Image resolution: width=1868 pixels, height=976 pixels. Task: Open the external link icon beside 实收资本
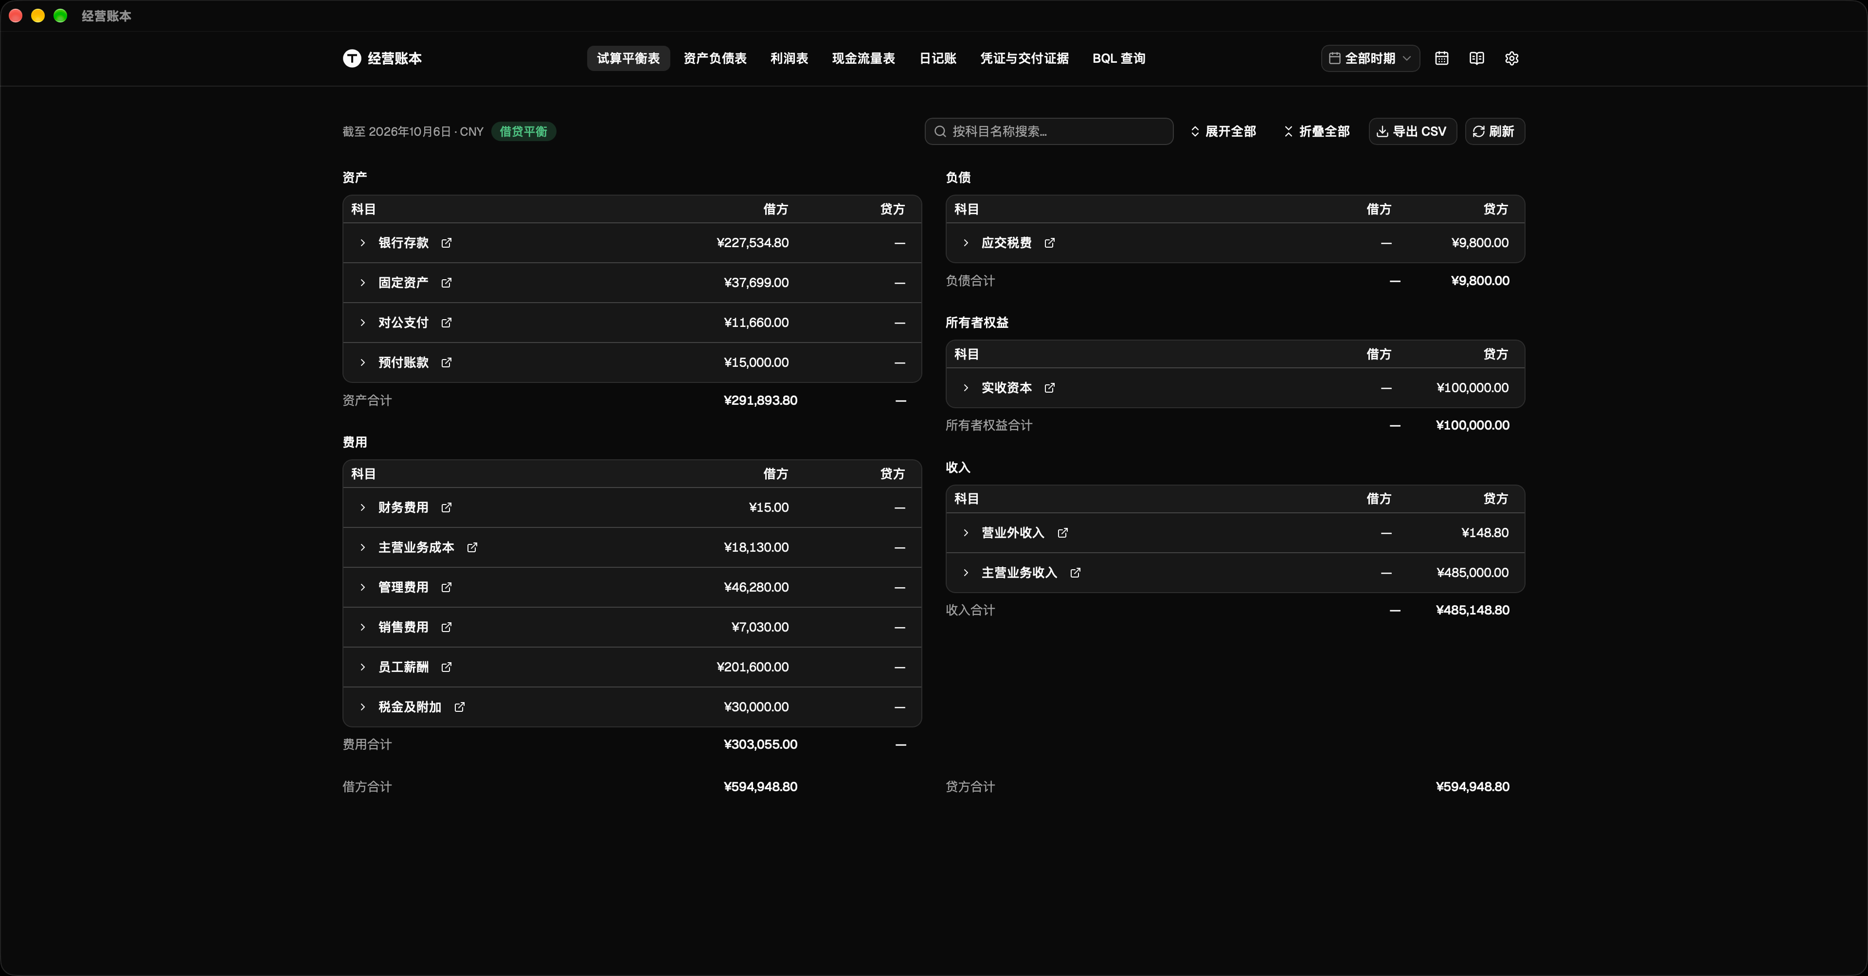point(1049,388)
